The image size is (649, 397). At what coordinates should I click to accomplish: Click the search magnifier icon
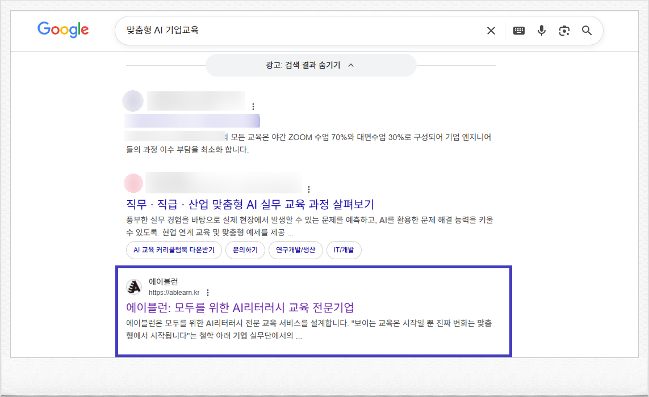[x=587, y=31]
